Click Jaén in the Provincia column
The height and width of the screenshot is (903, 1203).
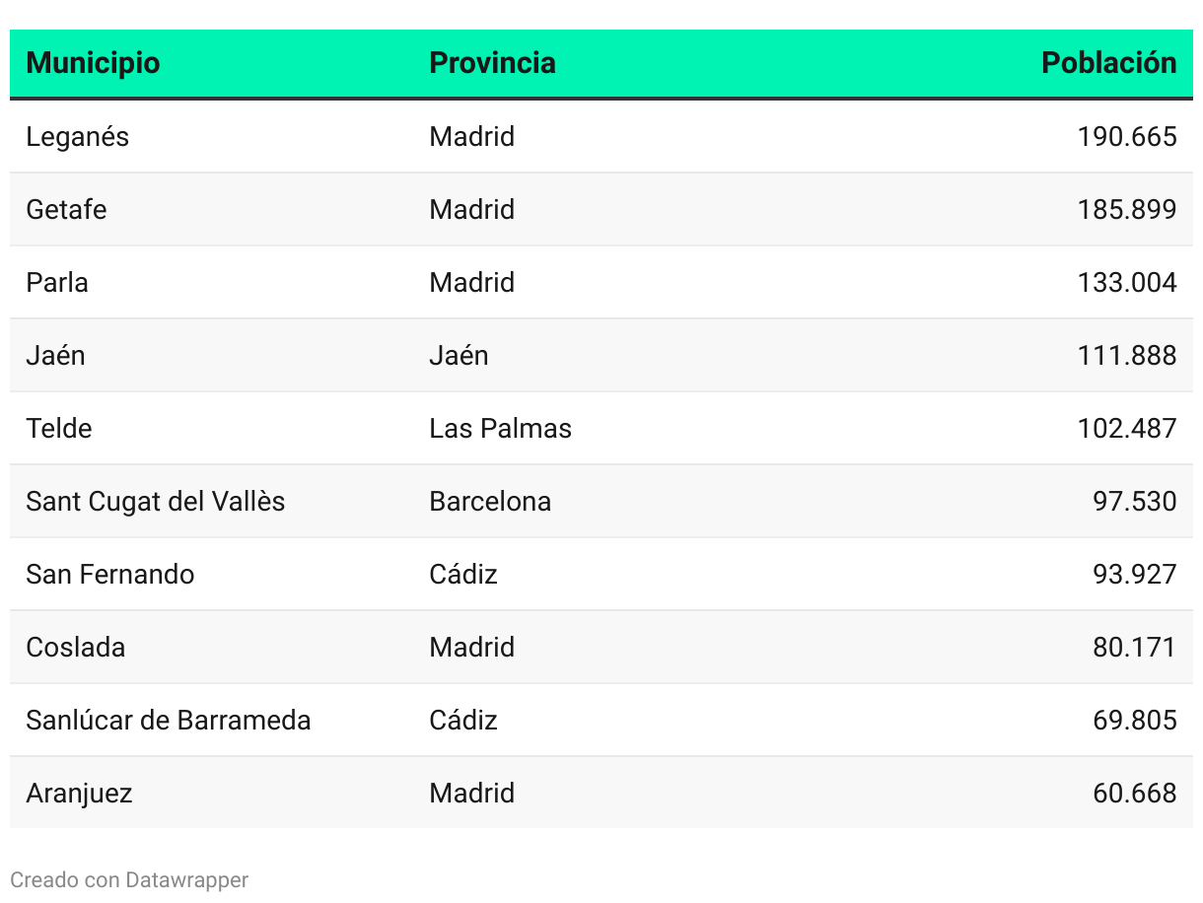tap(459, 355)
